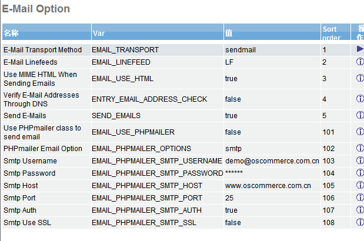Click the info icon for Smtp Port

(360, 198)
